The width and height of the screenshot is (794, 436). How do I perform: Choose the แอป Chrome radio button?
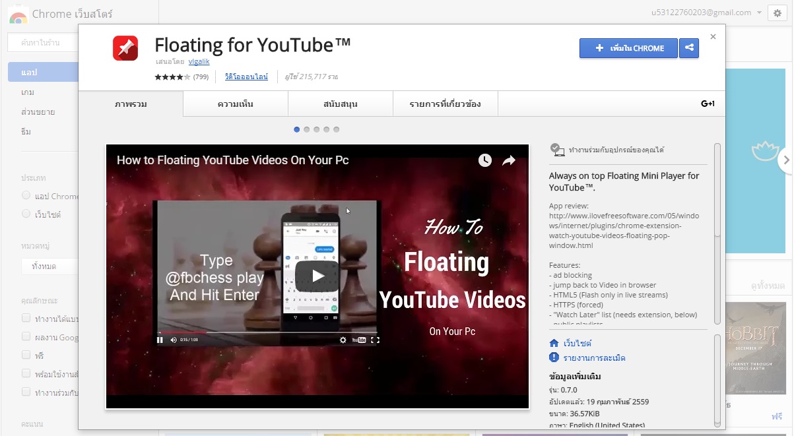pos(26,196)
